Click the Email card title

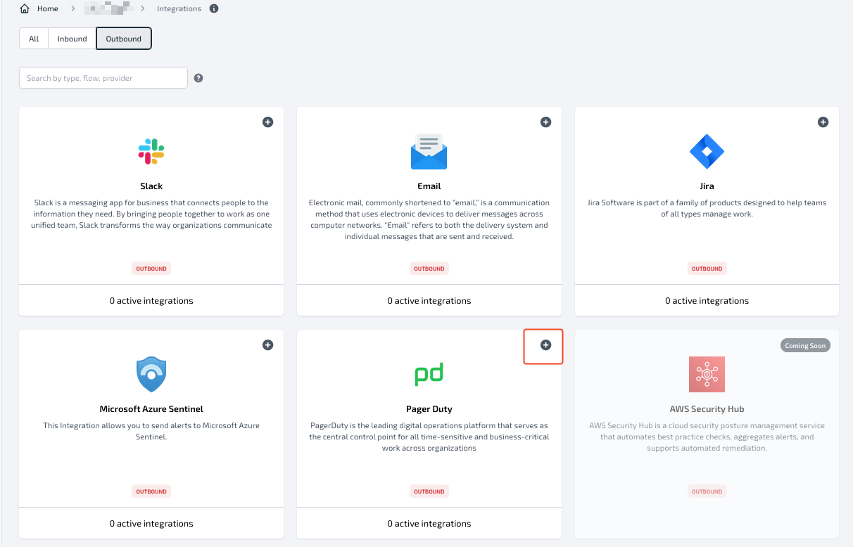[x=429, y=186]
